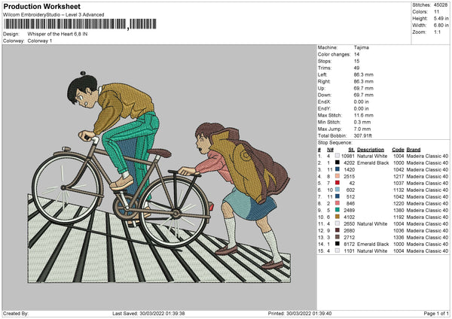The height and width of the screenshot is (319, 452).
Task: Select the black swatch beside 8172 stitches
Action: [337, 244]
